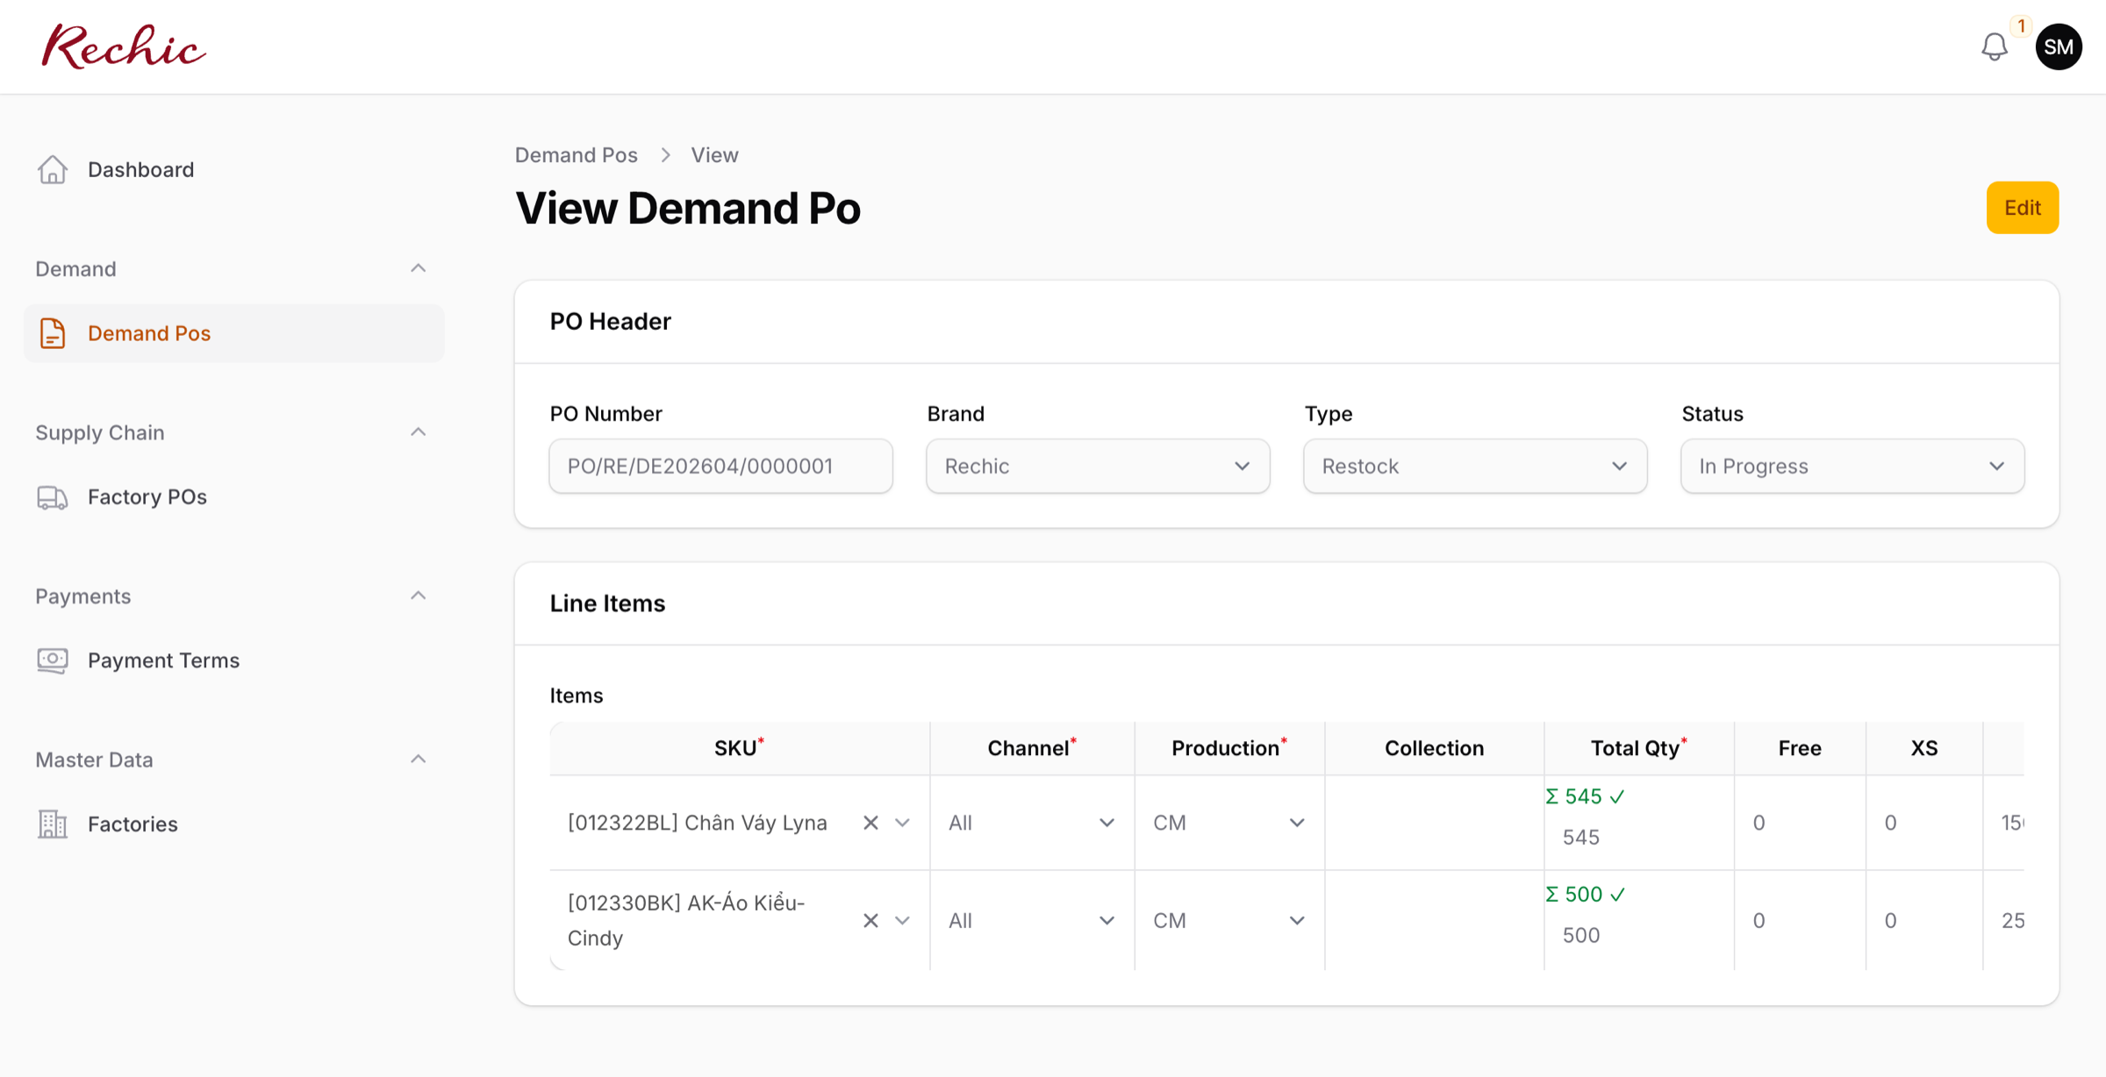The width and height of the screenshot is (2106, 1077).
Task: Open Factories in the sidebar
Action: [x=233, y=824]
